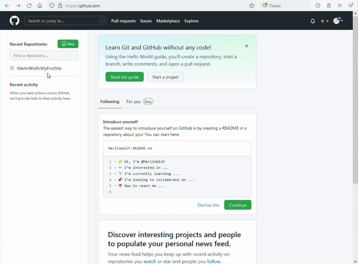The image size is (358, 264).
Task: Click the slash shortcut key icon in search
Action: [x=102, y=21]
